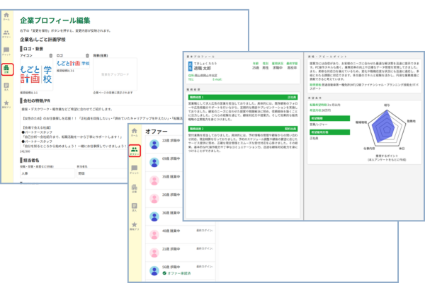
Task: Click the star icon in the profile editor sidebar
Action: pos(6,105)
